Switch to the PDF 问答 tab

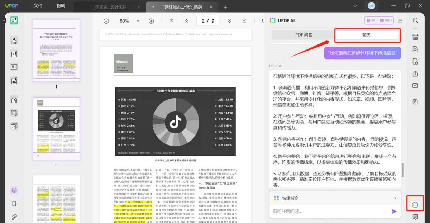tap(304, 35)
